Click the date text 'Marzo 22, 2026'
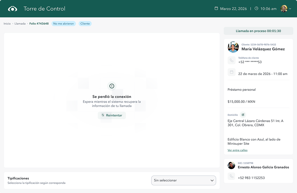The height and width of the screenshot is (193, 297). pyautogui.click(x=233, y=9)
